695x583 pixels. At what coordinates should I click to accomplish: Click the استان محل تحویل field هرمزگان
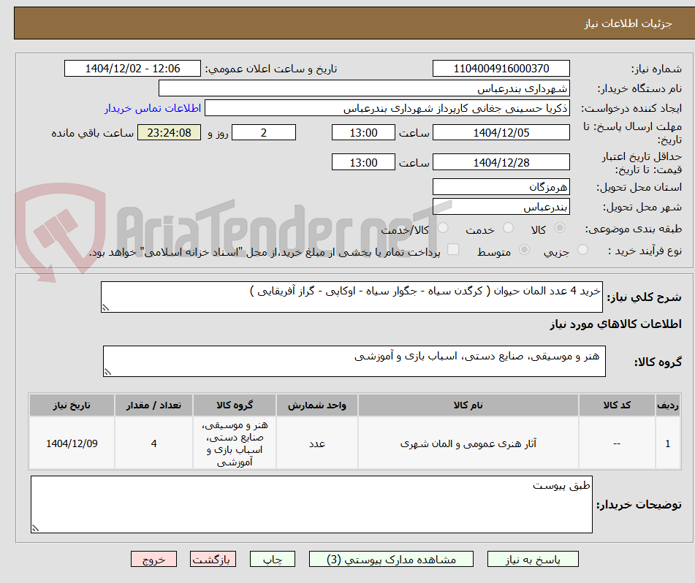point(501,187)
